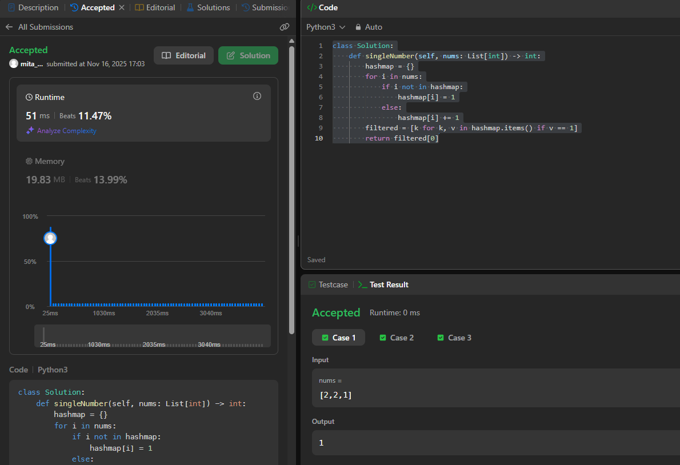
Task: Close the Accepted tab
Action: pyautogui.click(x=122, y=7)
